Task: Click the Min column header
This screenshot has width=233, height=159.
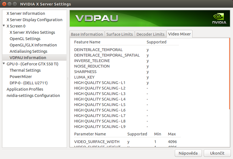Action: tap(157, 134)
